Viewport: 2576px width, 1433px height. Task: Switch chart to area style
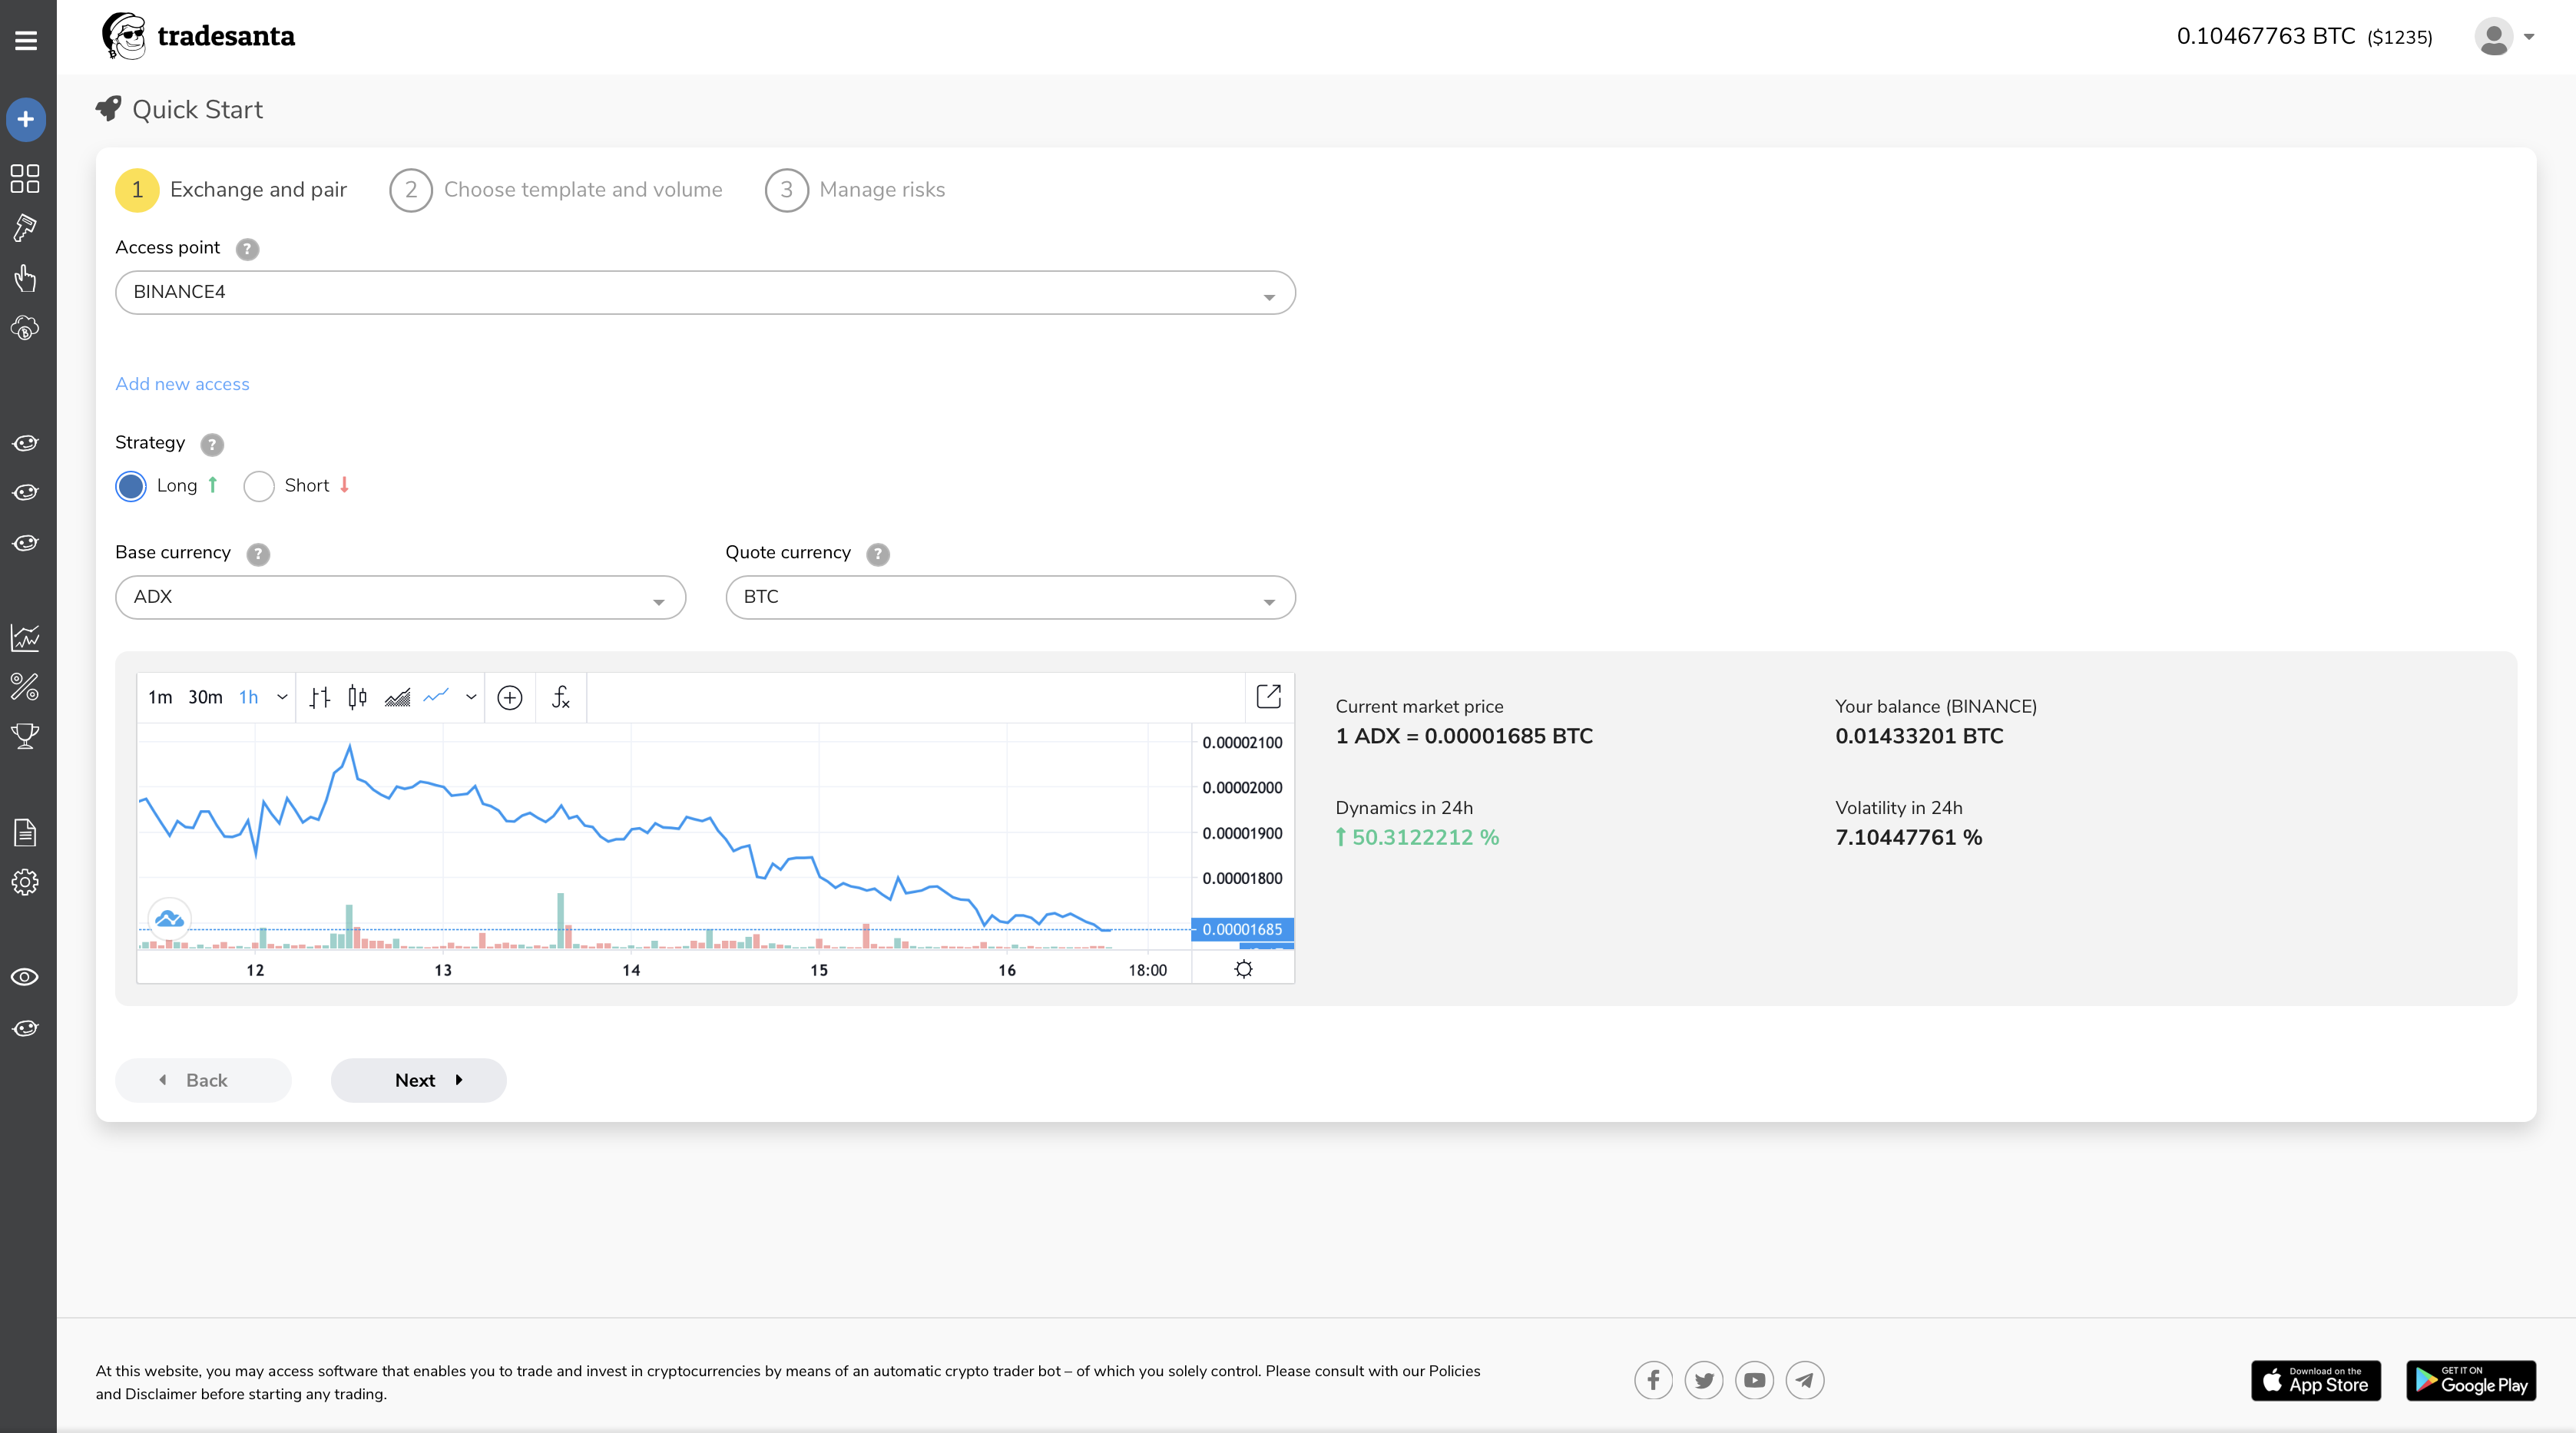point(398,697)
